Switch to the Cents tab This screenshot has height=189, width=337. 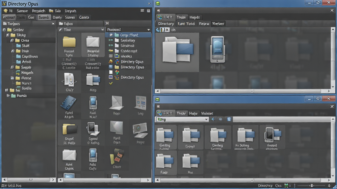click(x=84, y=17)
